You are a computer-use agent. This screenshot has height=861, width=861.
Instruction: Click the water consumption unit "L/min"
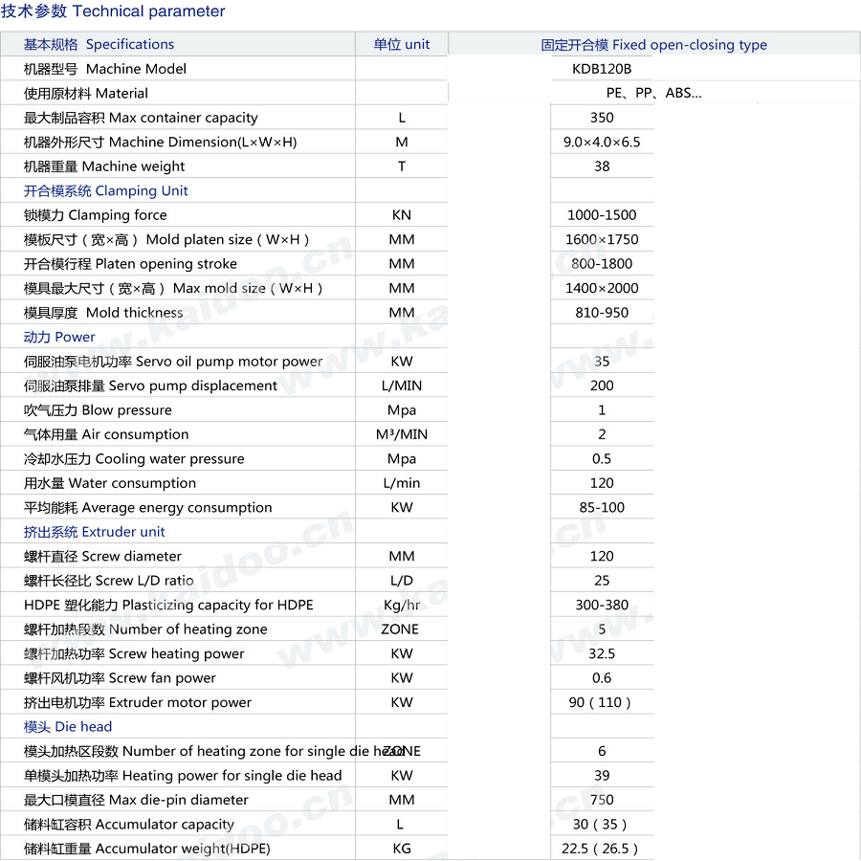402,483
